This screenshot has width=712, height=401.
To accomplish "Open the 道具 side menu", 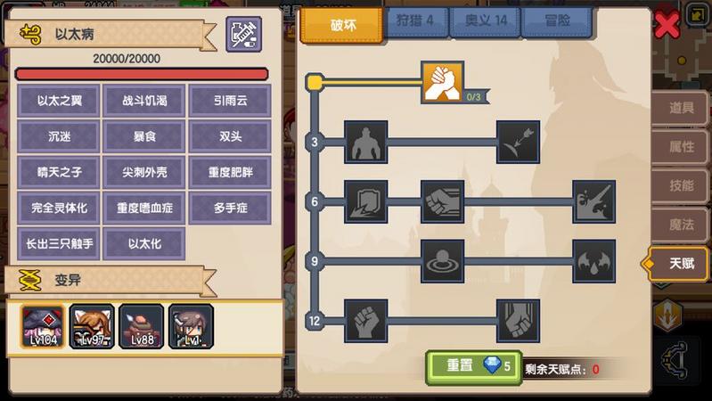I will click(x=681, y=108).
